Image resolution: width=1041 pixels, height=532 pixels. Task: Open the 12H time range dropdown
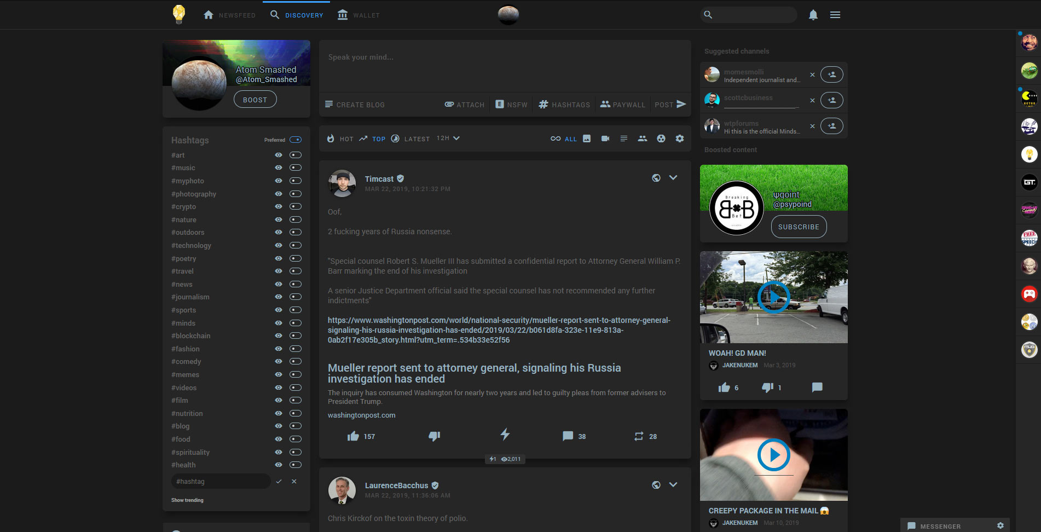(448, 138)
